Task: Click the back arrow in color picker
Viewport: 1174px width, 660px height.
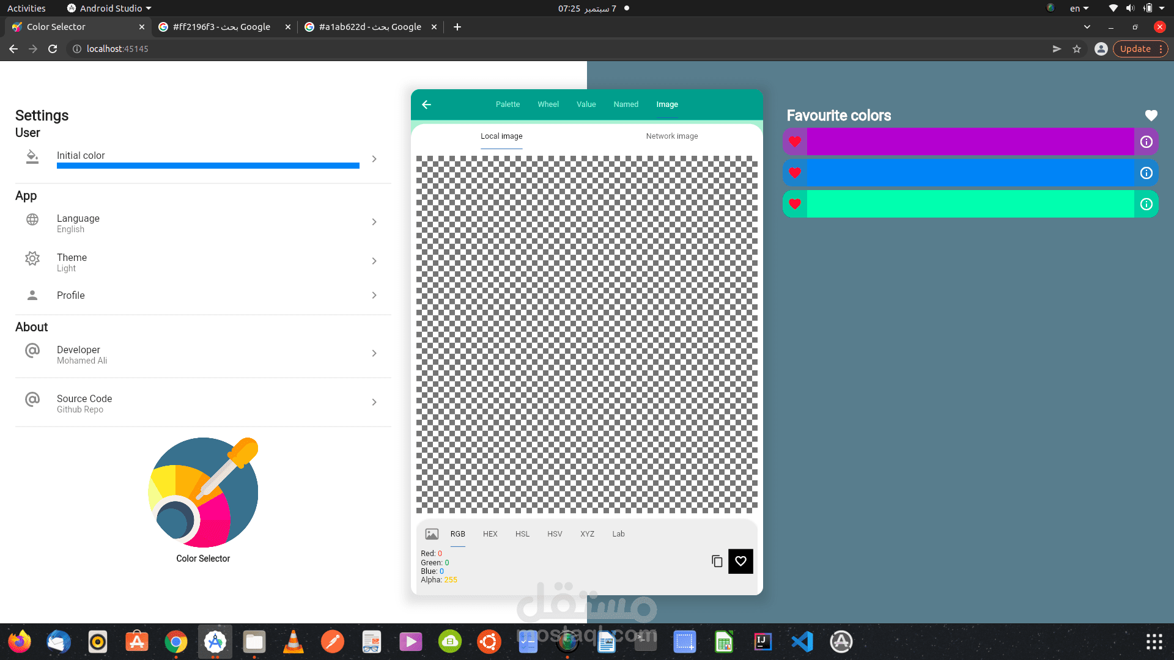Action: [x=427, y=105]
